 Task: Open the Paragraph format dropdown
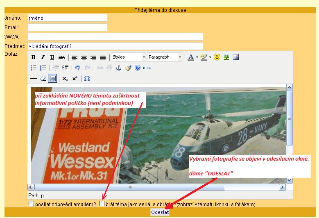click(165, 57)
